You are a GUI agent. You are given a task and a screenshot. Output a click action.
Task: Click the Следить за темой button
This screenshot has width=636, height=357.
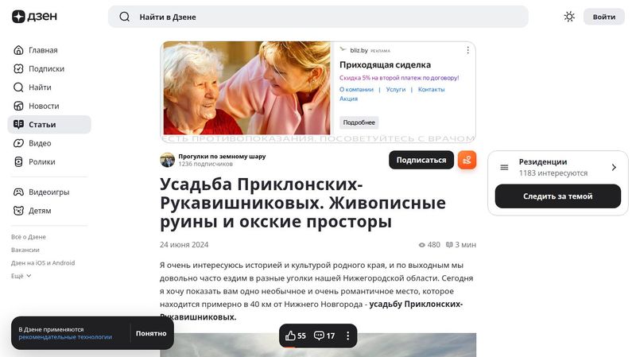pos(558,196)
